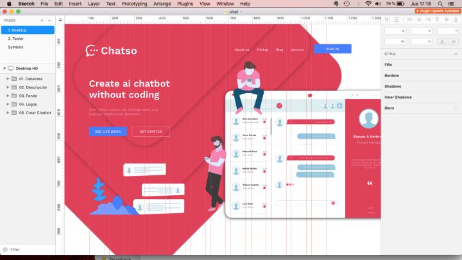Click the flip horizontal button in the inspector
This screenshot has width=462, height=260.
(x=442, y=42)
